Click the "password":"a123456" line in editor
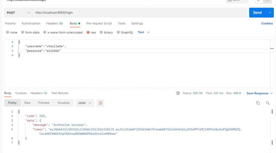Viewport: 276px width, 153px height. point(43,51)
